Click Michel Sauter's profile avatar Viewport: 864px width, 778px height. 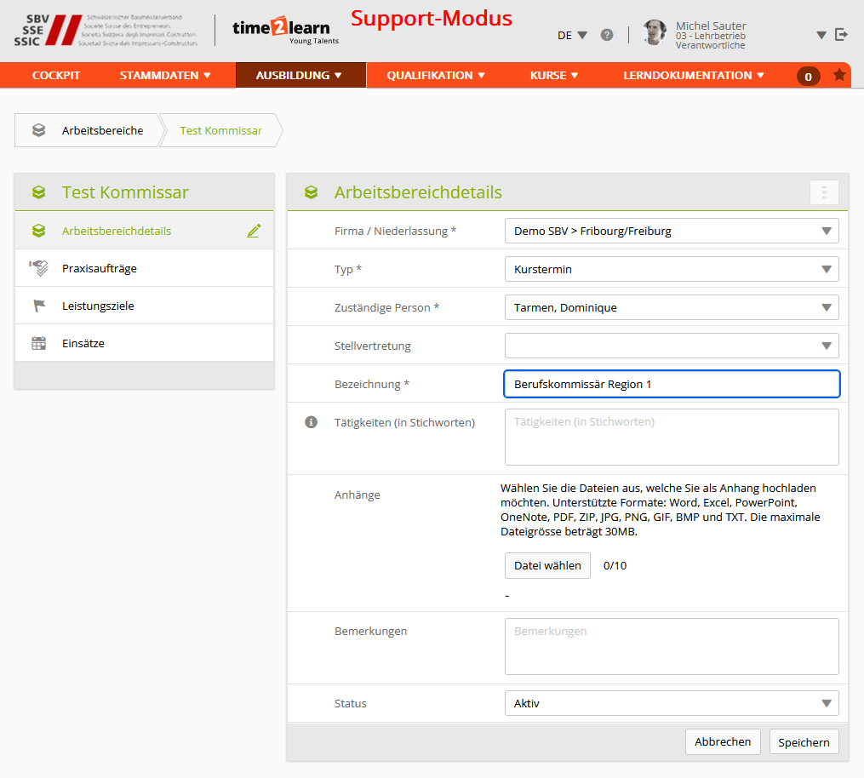pyautogui.click(x=655, y=33)
